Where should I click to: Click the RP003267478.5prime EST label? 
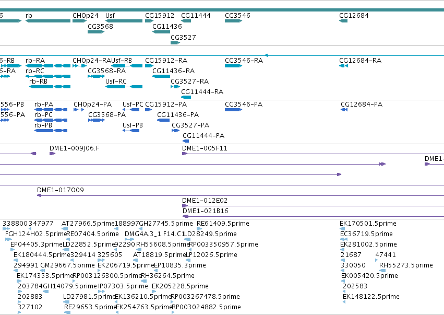[206, 297]
